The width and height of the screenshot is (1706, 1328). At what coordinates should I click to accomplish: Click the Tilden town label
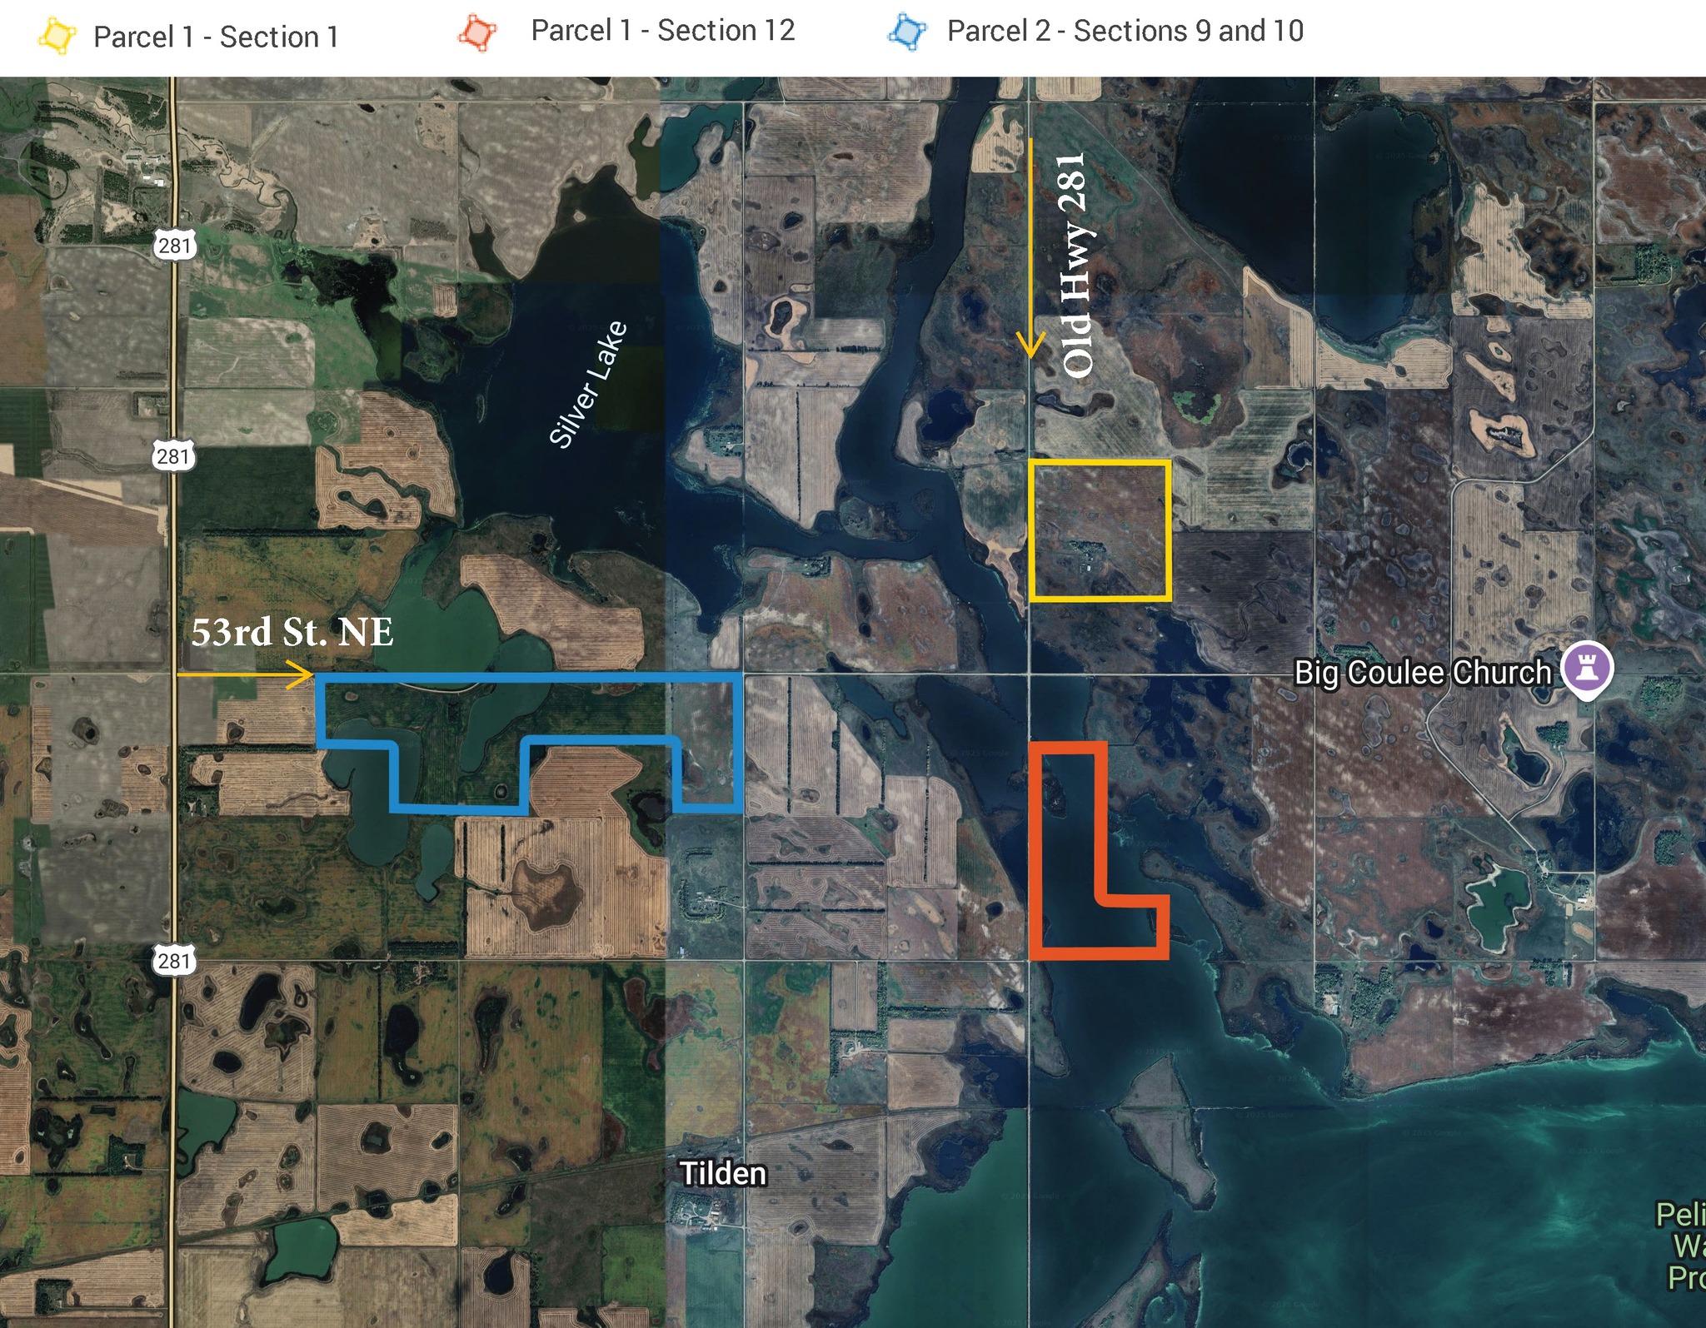click(723, 1173)
